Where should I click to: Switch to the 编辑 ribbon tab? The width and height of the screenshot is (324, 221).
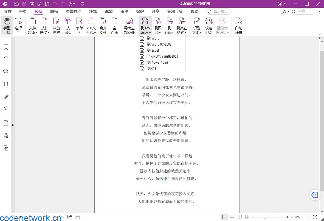(54, 12)
